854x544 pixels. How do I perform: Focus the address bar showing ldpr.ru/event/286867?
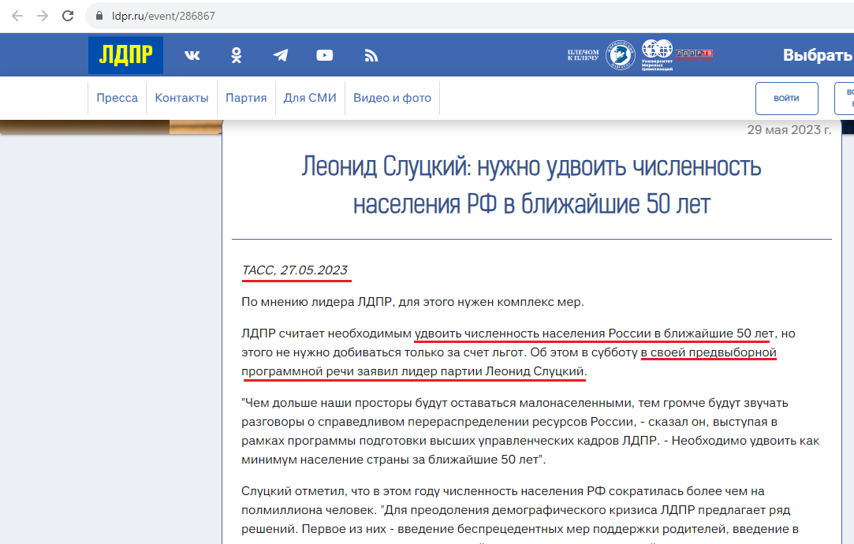[x=468, y=16]
